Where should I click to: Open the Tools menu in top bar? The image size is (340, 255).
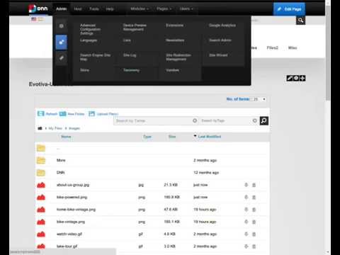click(x=94, y=8)
